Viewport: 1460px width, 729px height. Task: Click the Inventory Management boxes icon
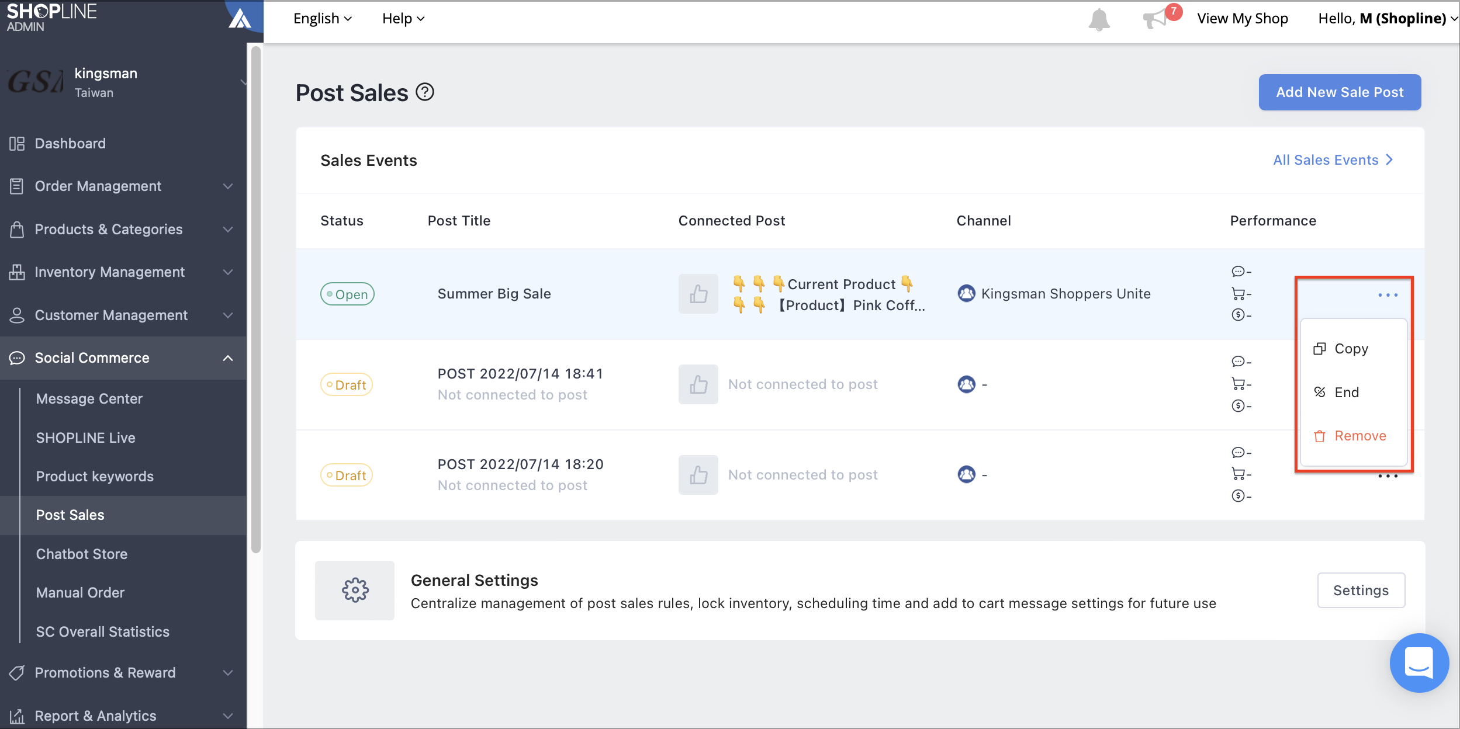click(17, 272)
